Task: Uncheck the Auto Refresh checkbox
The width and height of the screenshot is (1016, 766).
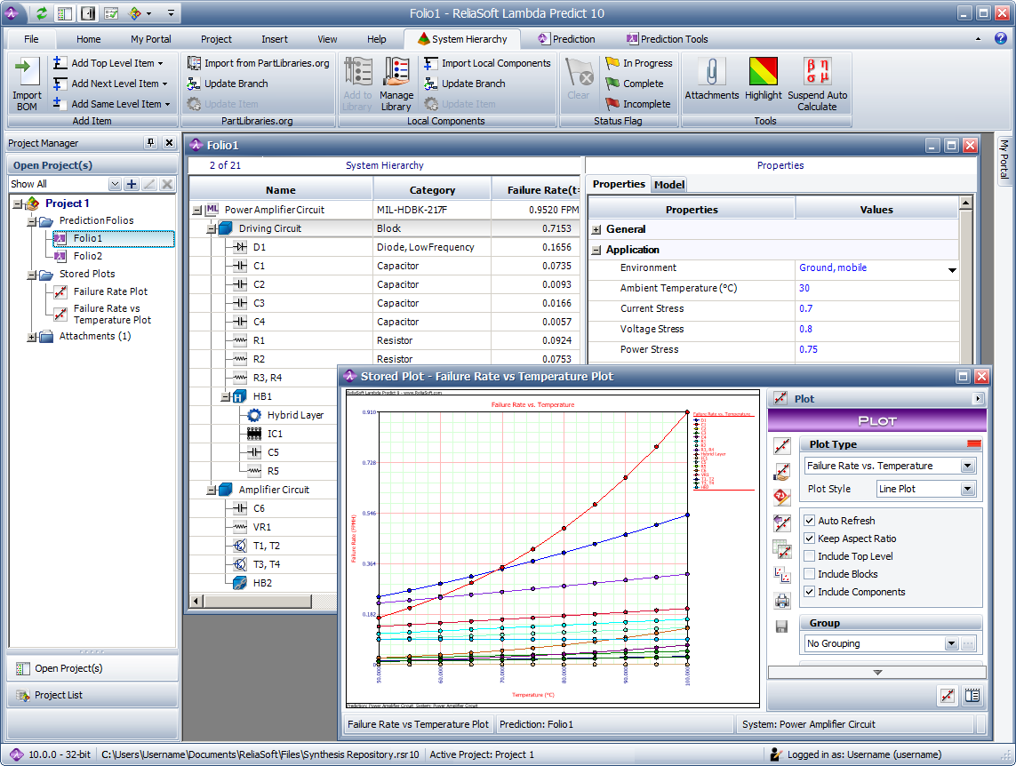Action: point(810,521)
